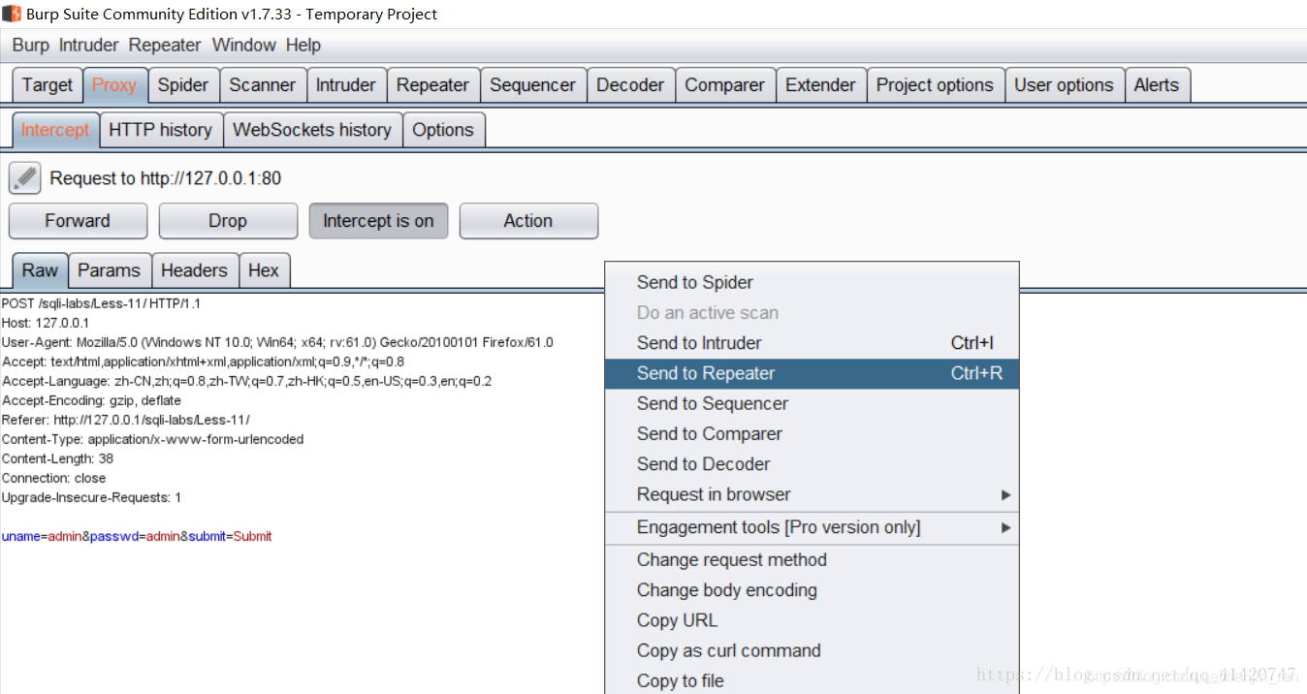Click the Host: 127.0.0.1 header line
This screenshot has height=694, width=1307.
[x=46, y=323]
